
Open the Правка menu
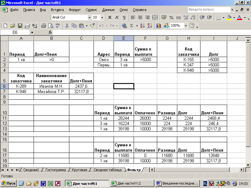29,10
